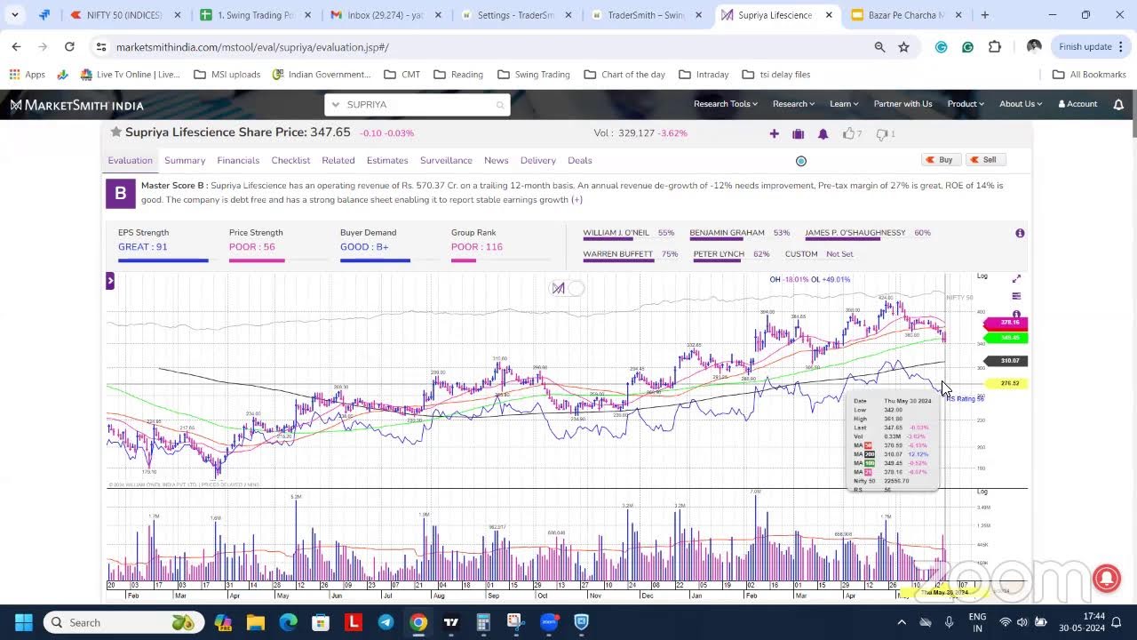Screen dimensions: 1137x640
Task: Open TradingView from the taskbar
Action: tap(451, 622)
